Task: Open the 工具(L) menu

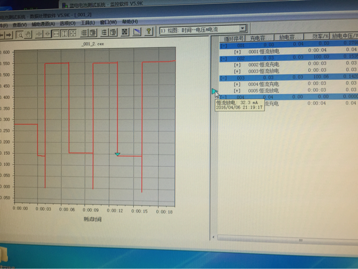Action: click(88, 22)
